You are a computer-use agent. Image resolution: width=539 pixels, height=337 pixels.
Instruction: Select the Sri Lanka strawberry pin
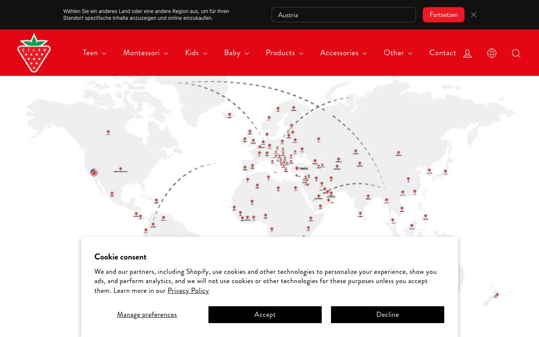point(360,214)
